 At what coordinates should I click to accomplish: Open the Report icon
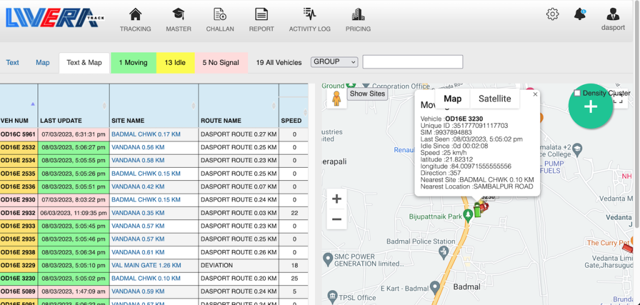(261, 14)
